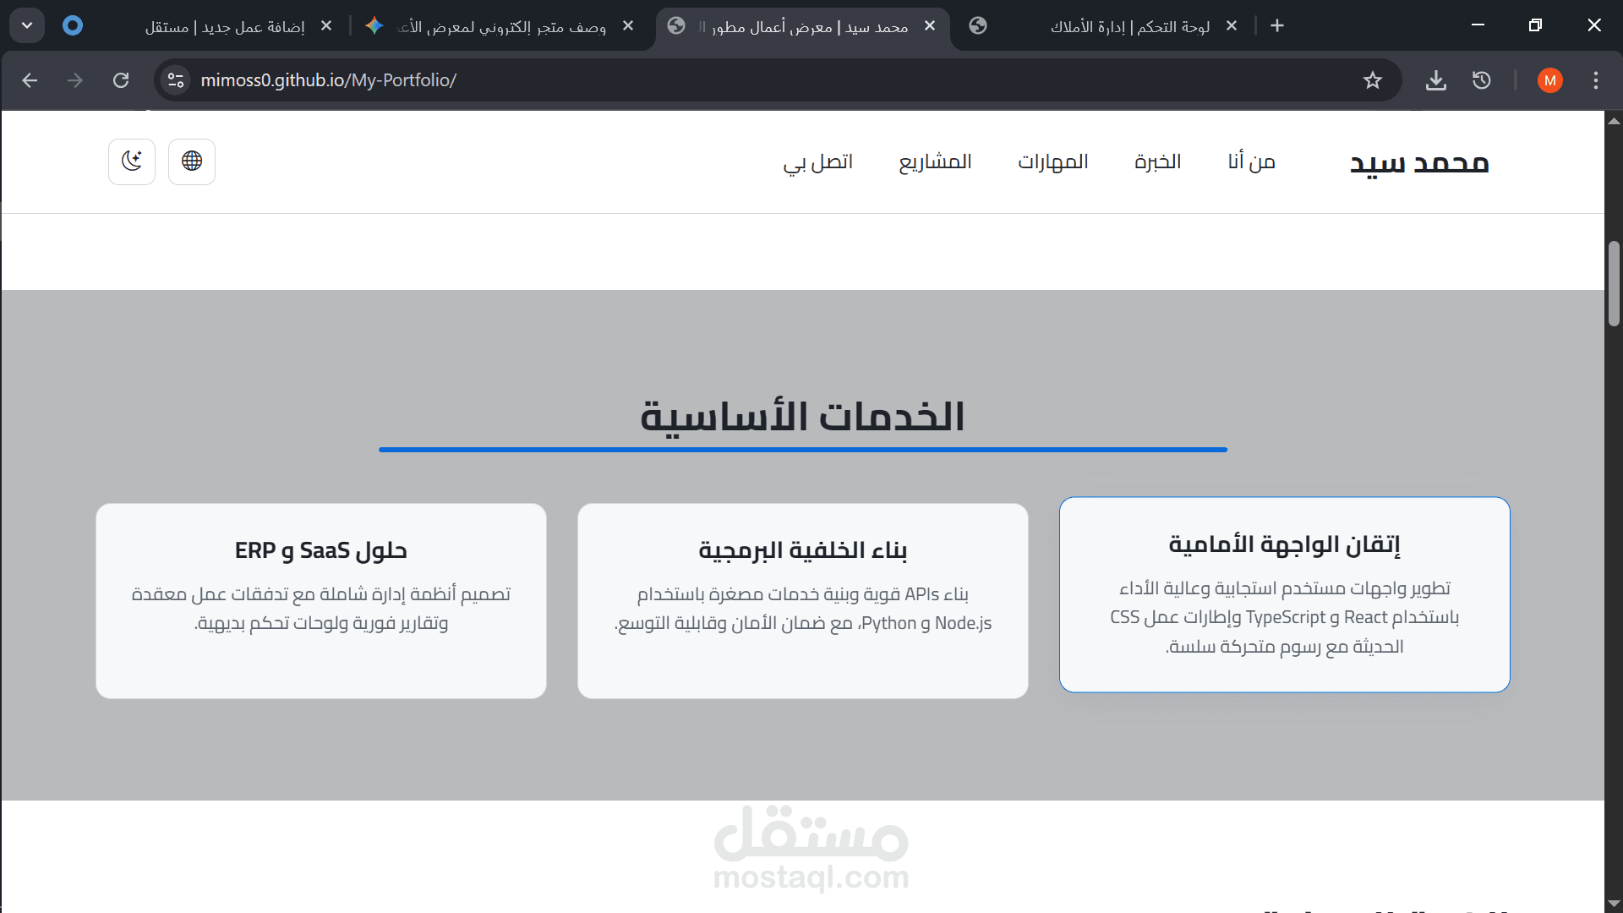This screenshot has height=913, width=1623.
Task: Open a new browser tab
Action: [x=1276, y=26]
